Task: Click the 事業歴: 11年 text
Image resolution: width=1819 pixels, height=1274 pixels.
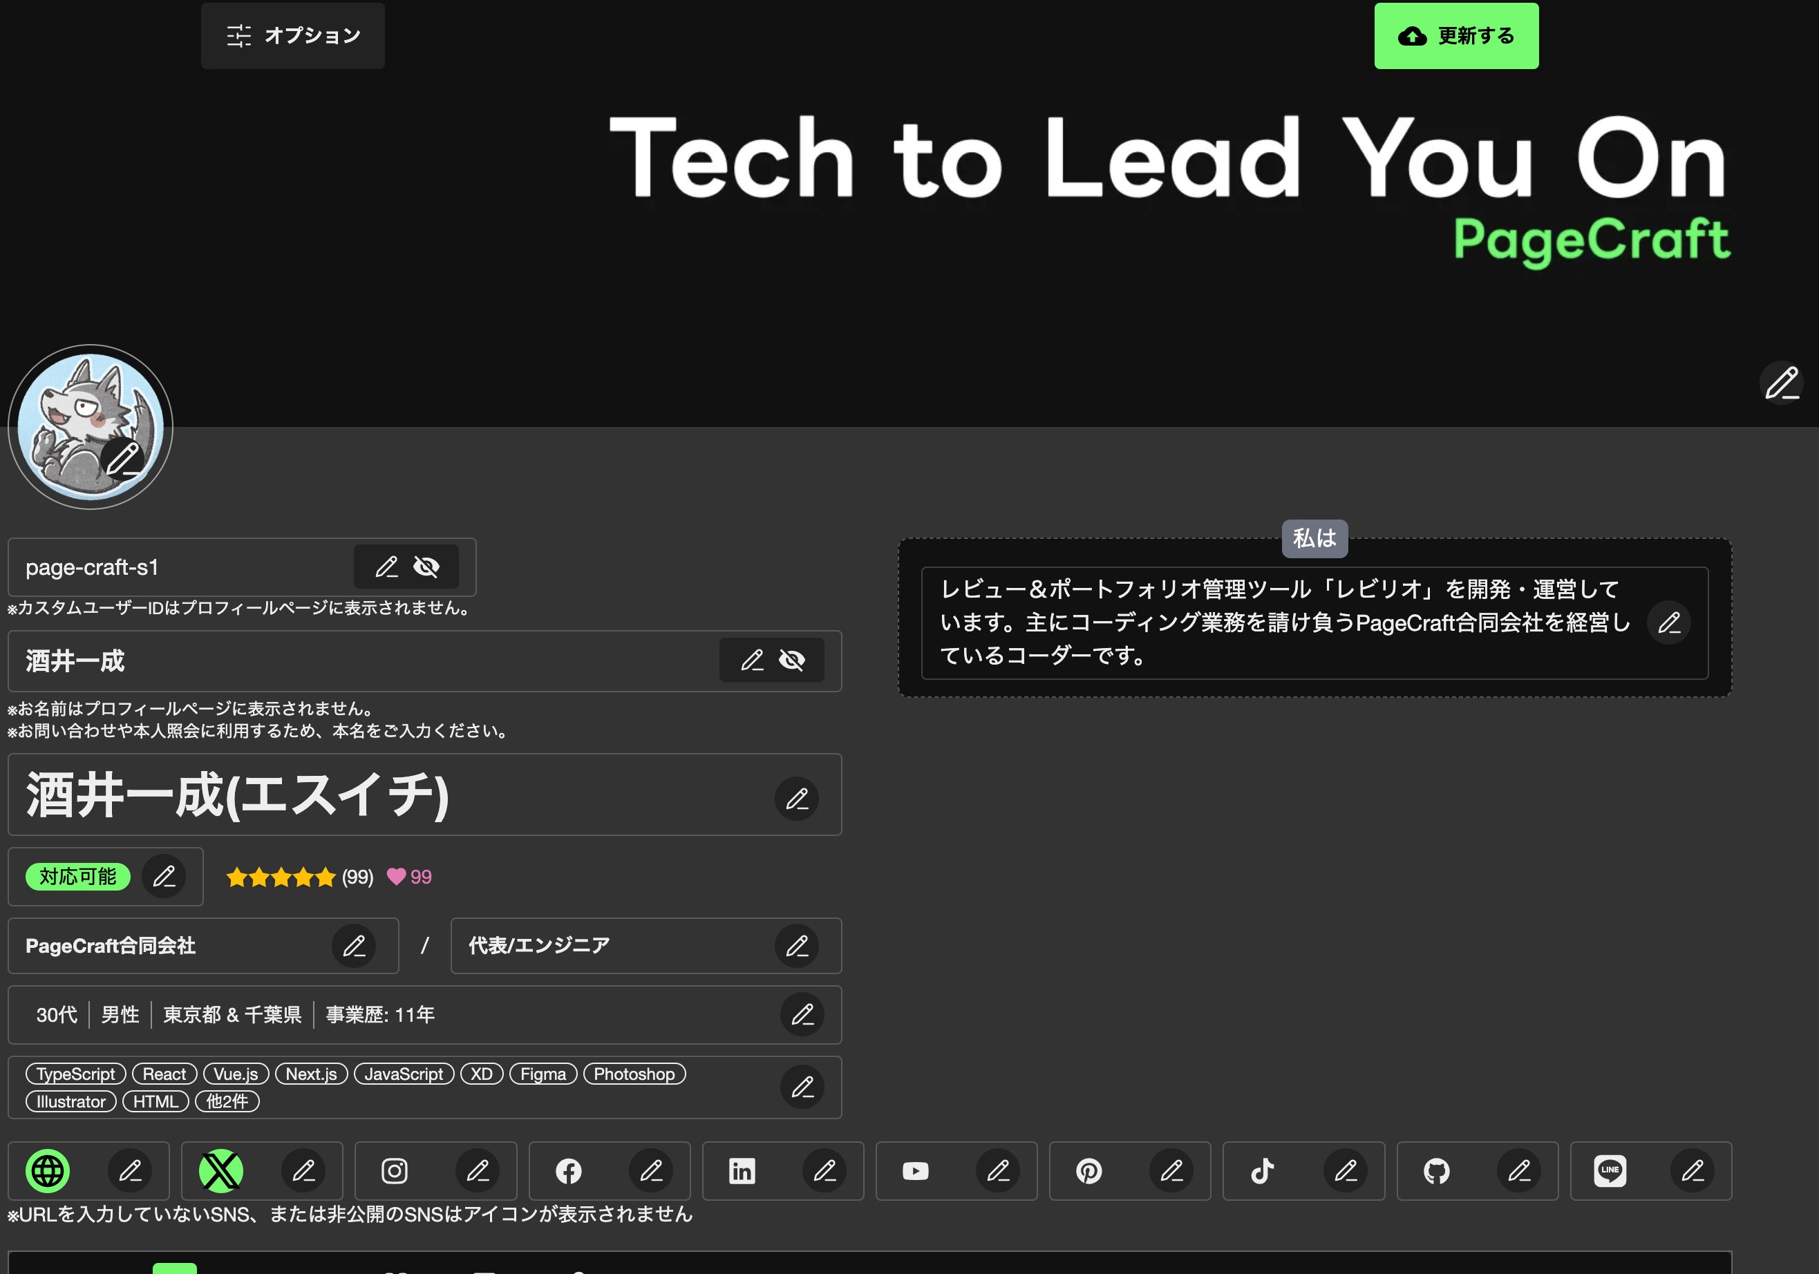Action: point(380,1014)
